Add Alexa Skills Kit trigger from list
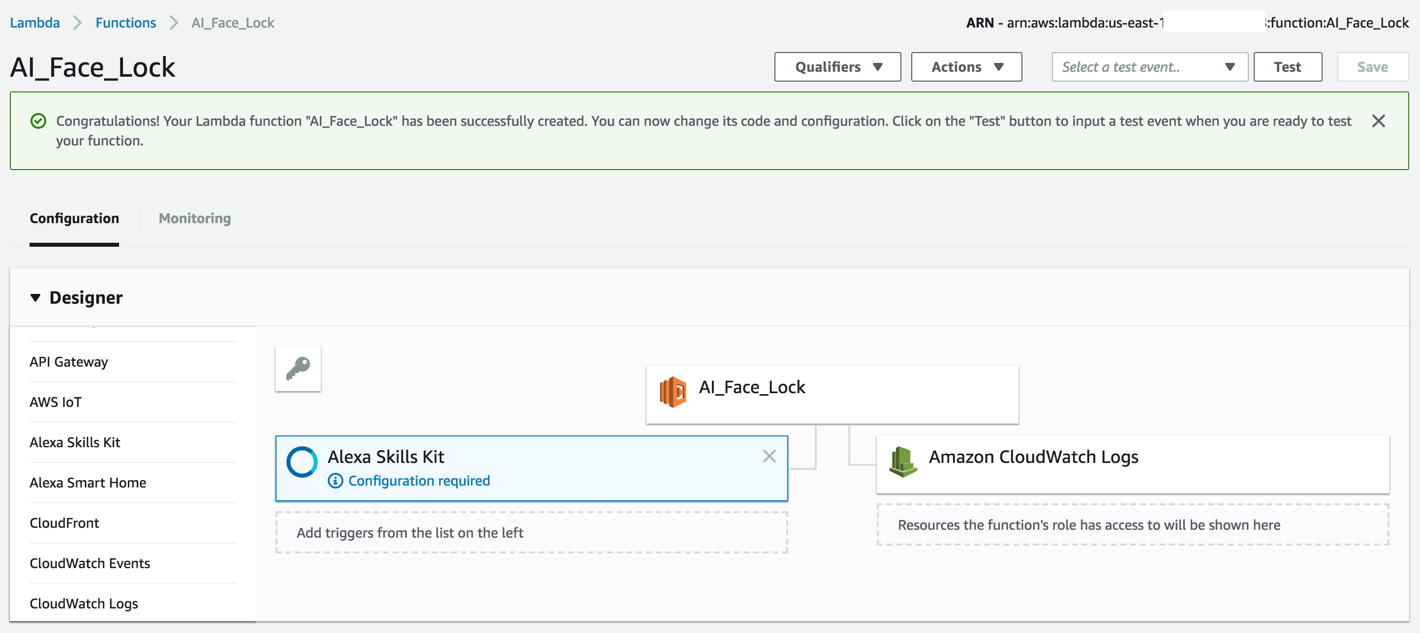The width and height of the screenshot is (1420, 633). [x=133, y=442]
